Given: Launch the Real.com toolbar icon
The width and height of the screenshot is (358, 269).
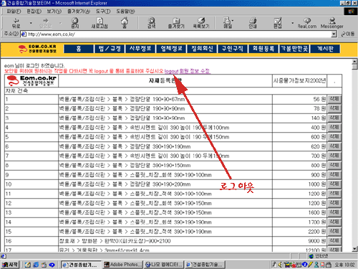Looking at the screenshot, I should (x=307, y=23).
